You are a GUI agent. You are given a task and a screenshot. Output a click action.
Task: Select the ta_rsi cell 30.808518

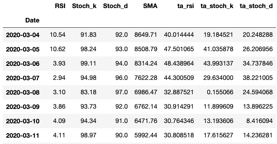[179, 136]
